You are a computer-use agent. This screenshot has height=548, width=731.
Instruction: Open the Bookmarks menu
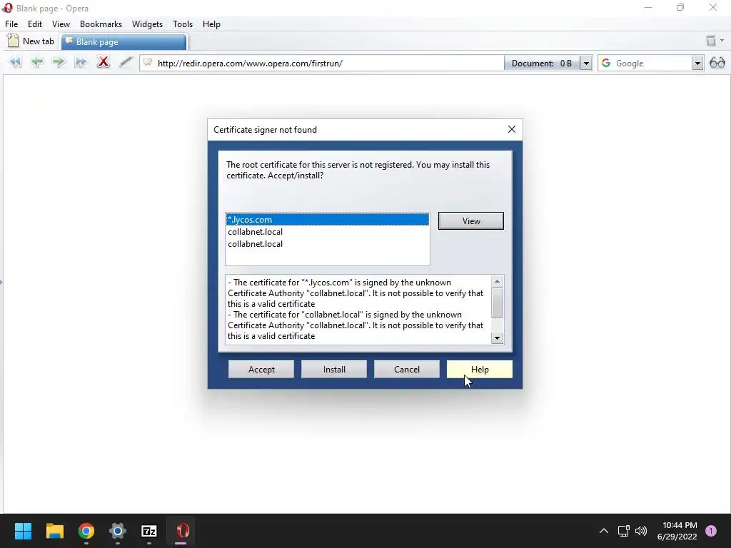click(x=101, y=24)
